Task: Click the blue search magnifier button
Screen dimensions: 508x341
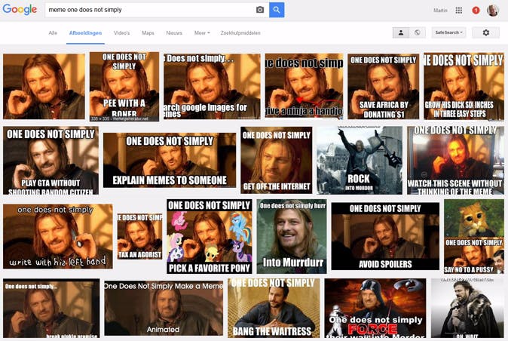Action: point(277,10)
